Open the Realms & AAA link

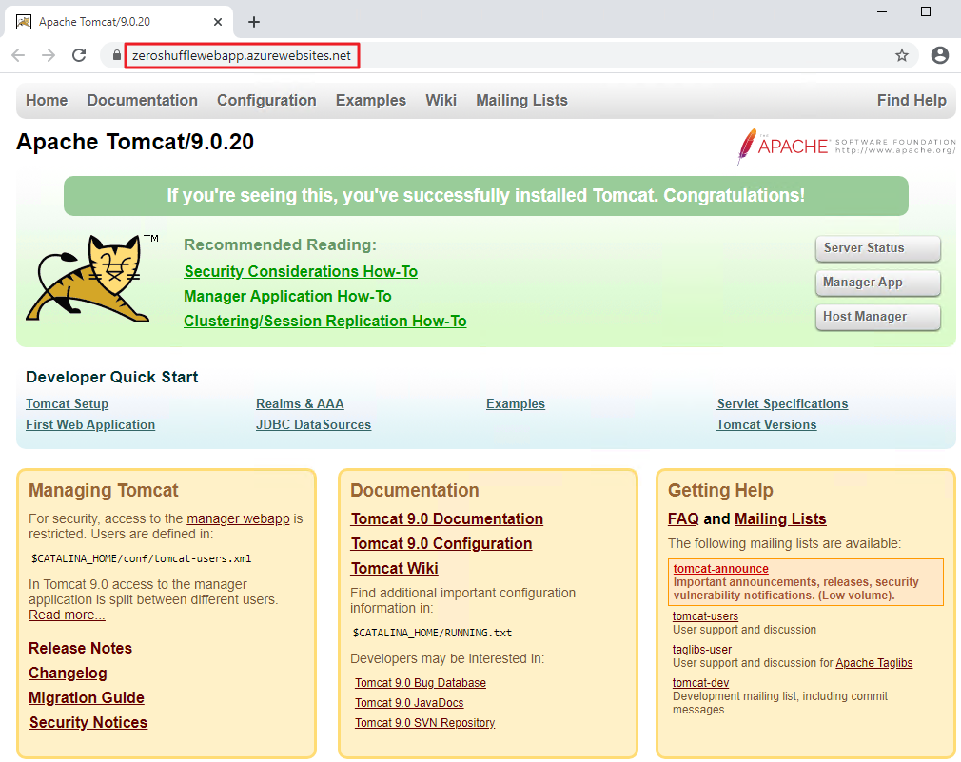[x=300, y=404]
